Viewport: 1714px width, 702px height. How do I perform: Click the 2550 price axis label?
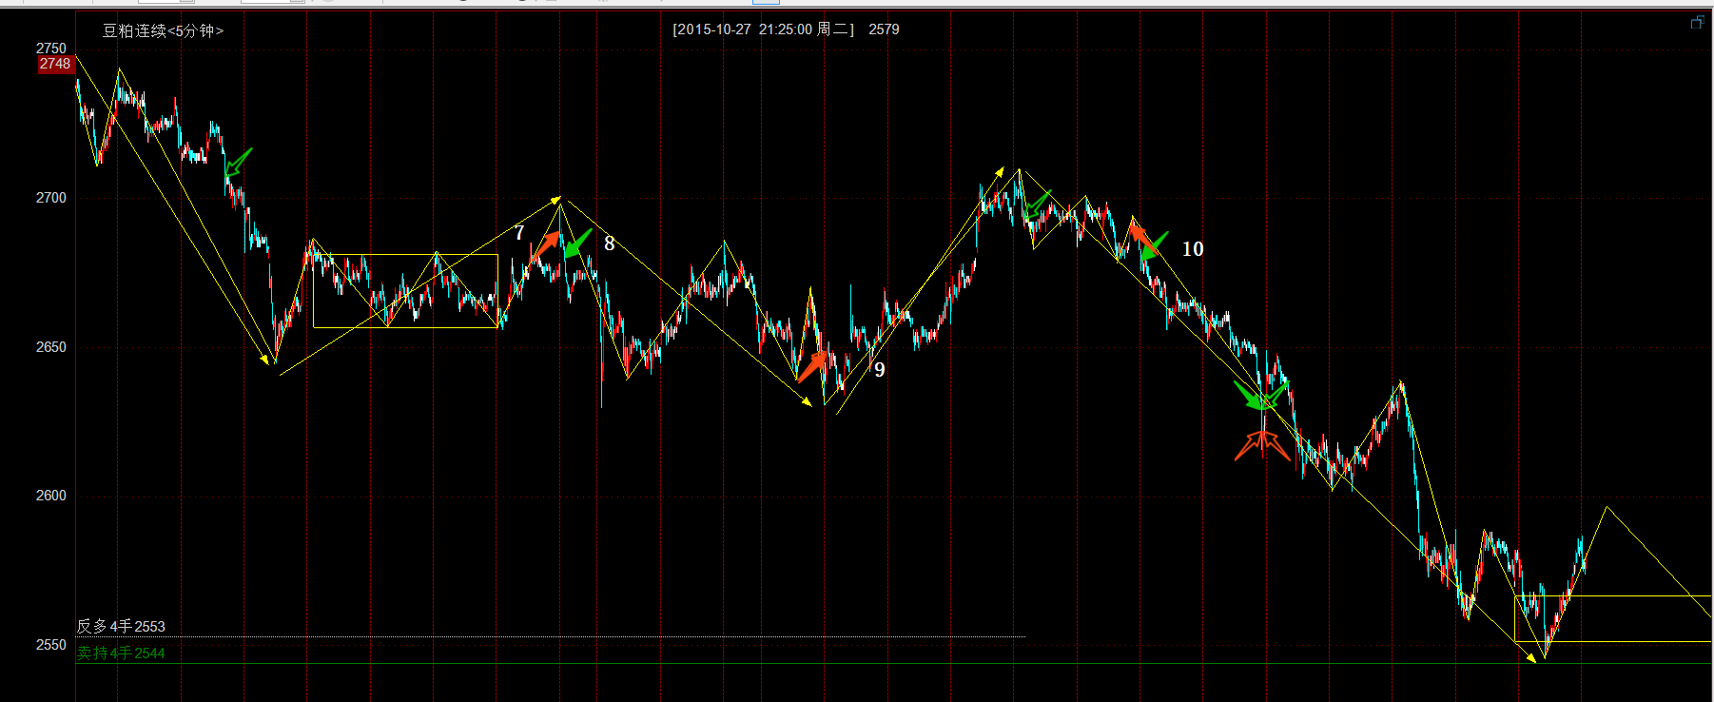[x=51, y=645]
